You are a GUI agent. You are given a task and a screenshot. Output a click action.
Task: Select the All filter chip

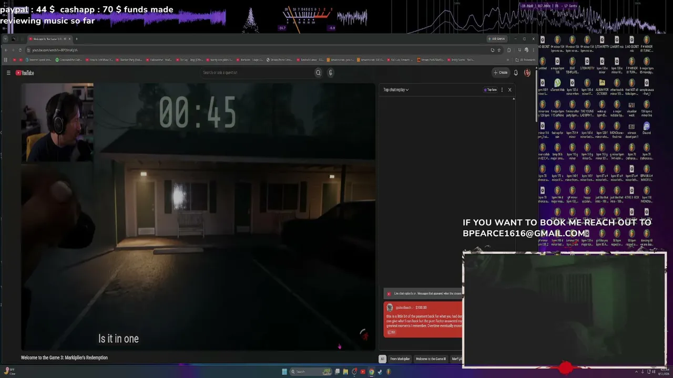pyautogui.click(x=382, y=359)
